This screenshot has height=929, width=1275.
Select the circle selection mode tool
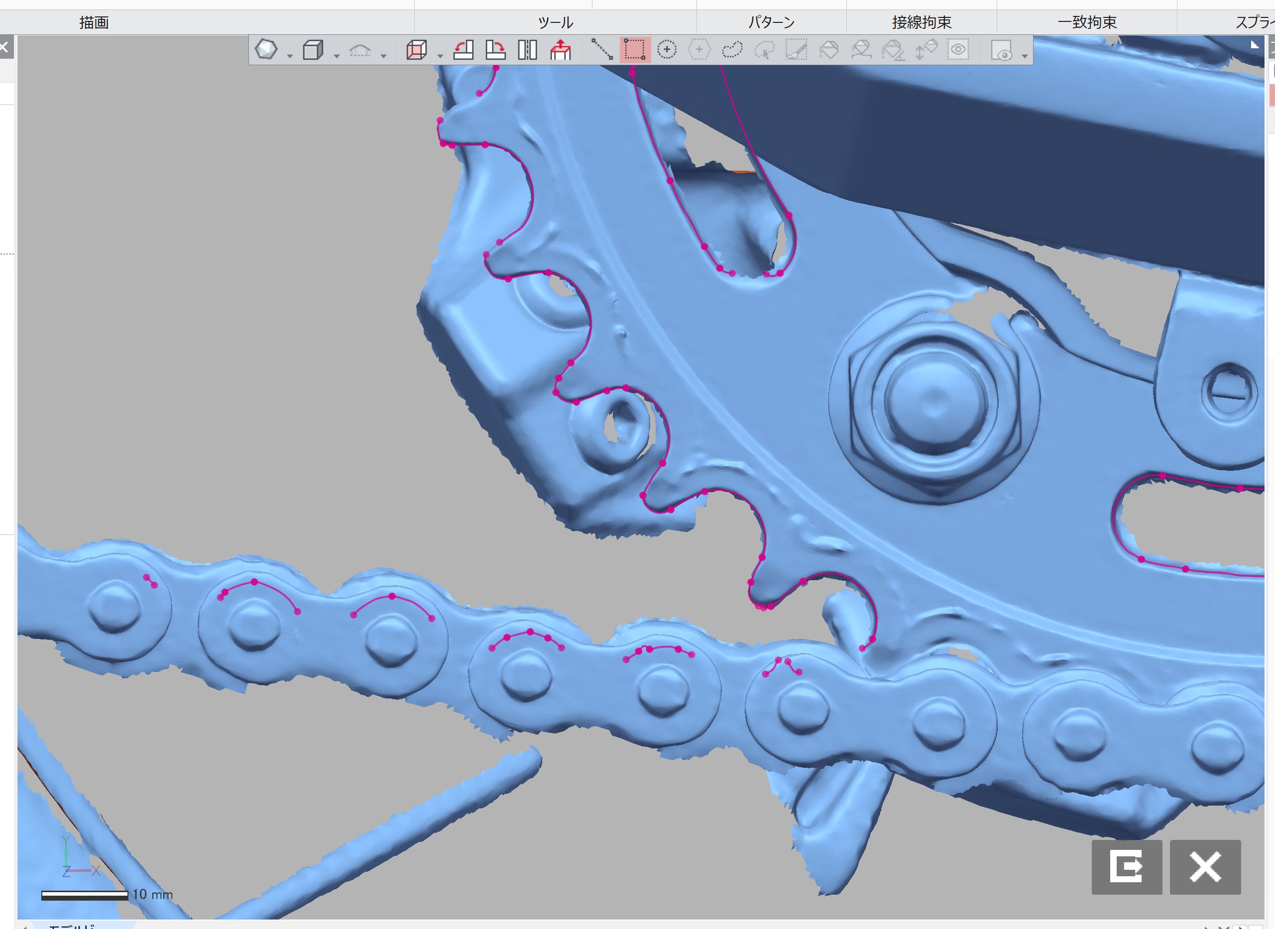(x=667, y=50)
